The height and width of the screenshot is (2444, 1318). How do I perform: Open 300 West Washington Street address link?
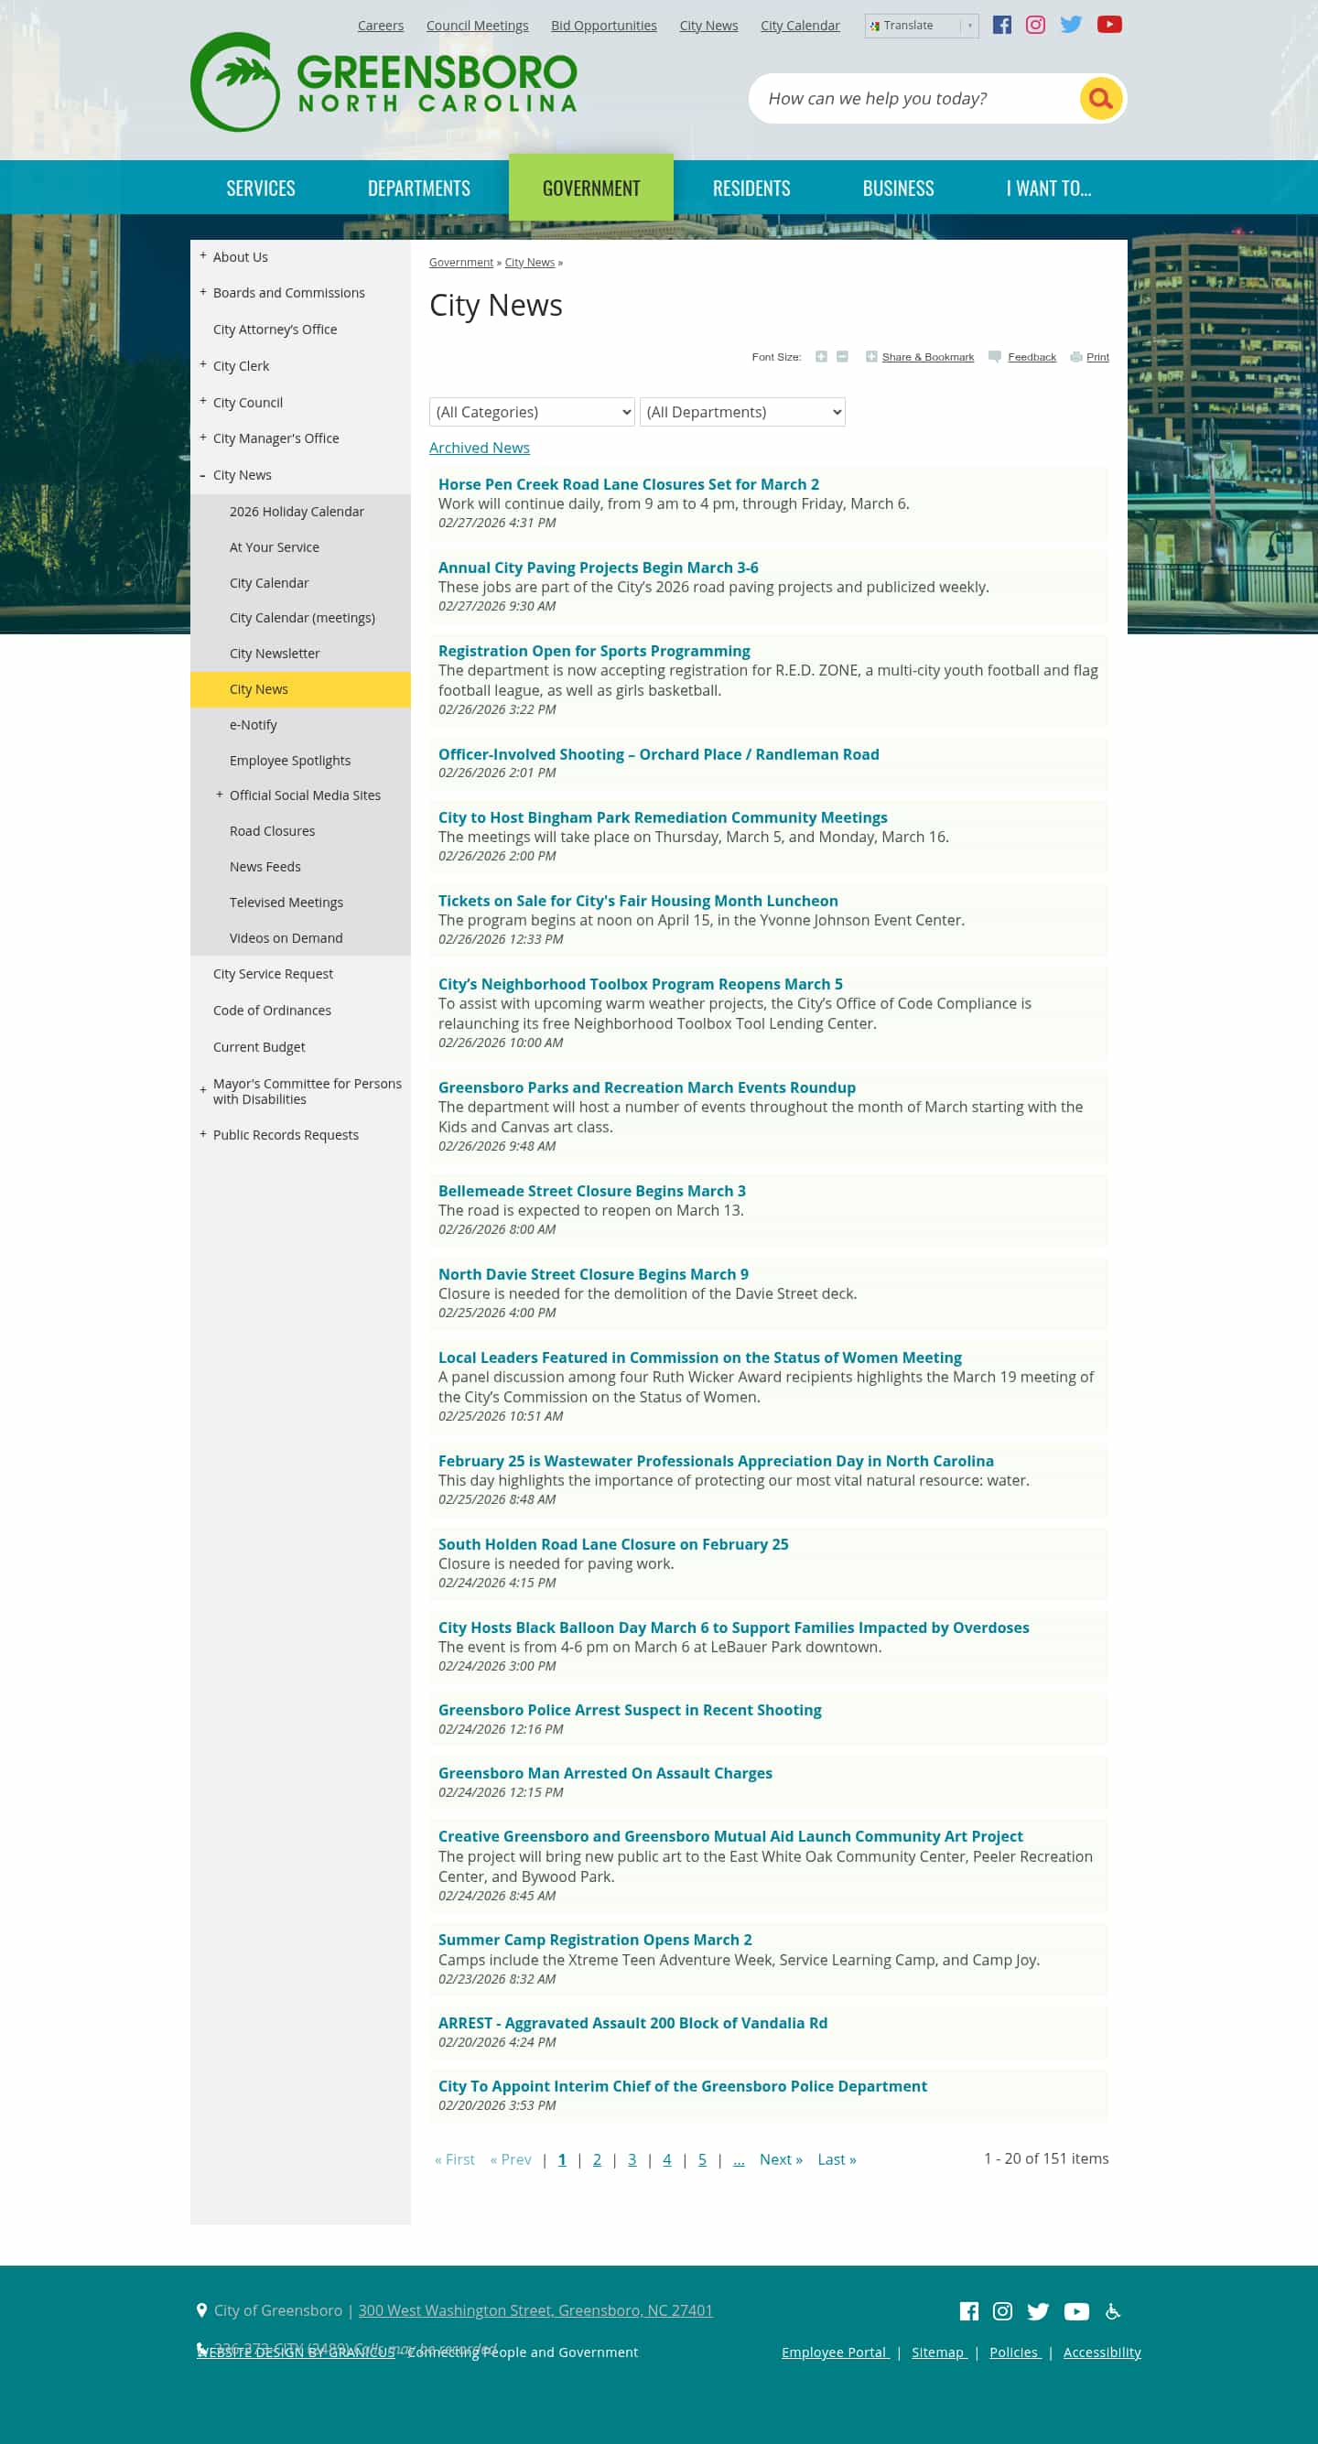tap(535, 2310)
